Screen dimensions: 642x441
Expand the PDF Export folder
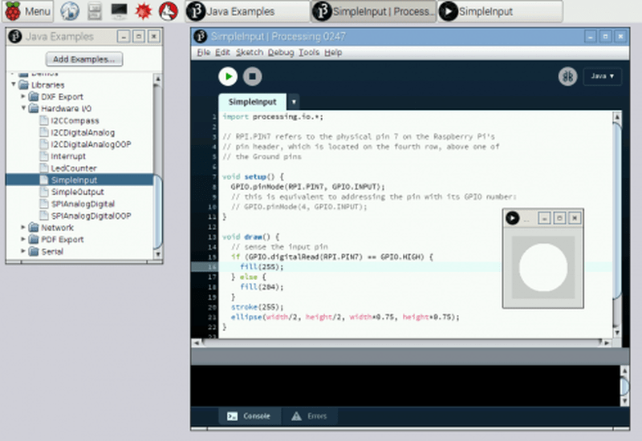23,240
